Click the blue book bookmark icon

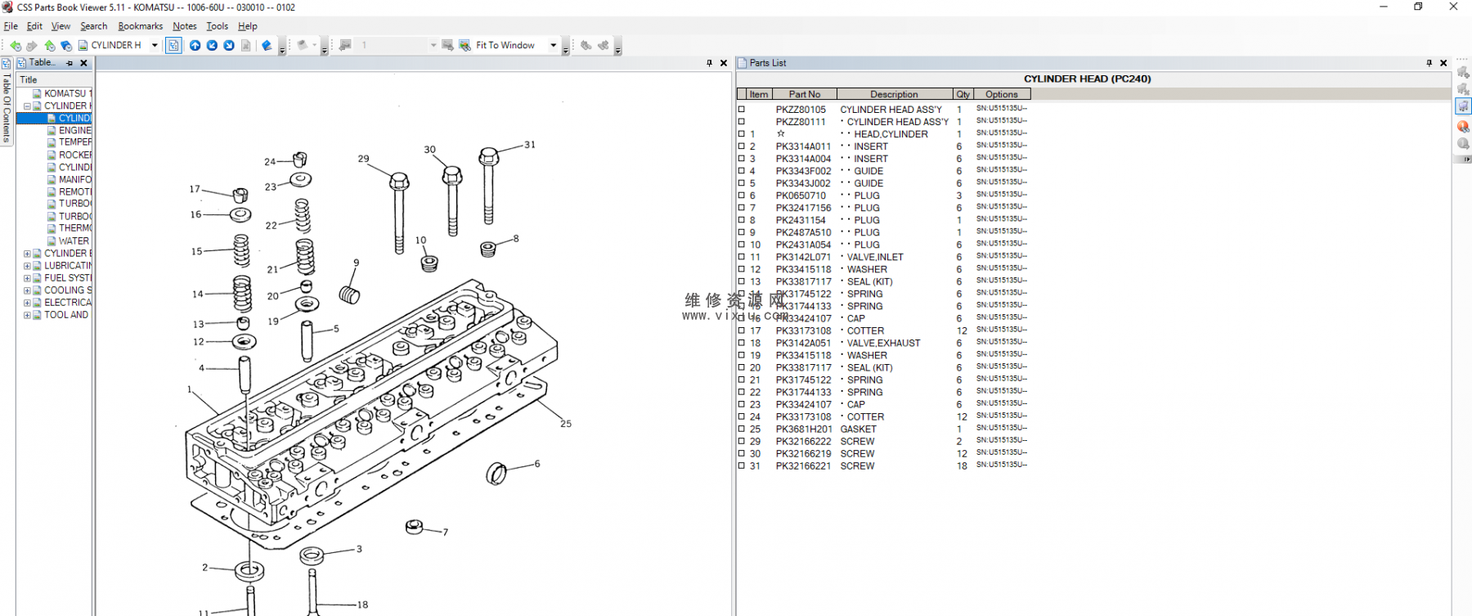click(x=267, y=46)
